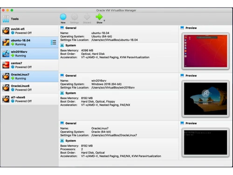This screenshot has height=175, width=233.
Task: Open the System section header for OracleLinux7
Action: pos(71,140)
